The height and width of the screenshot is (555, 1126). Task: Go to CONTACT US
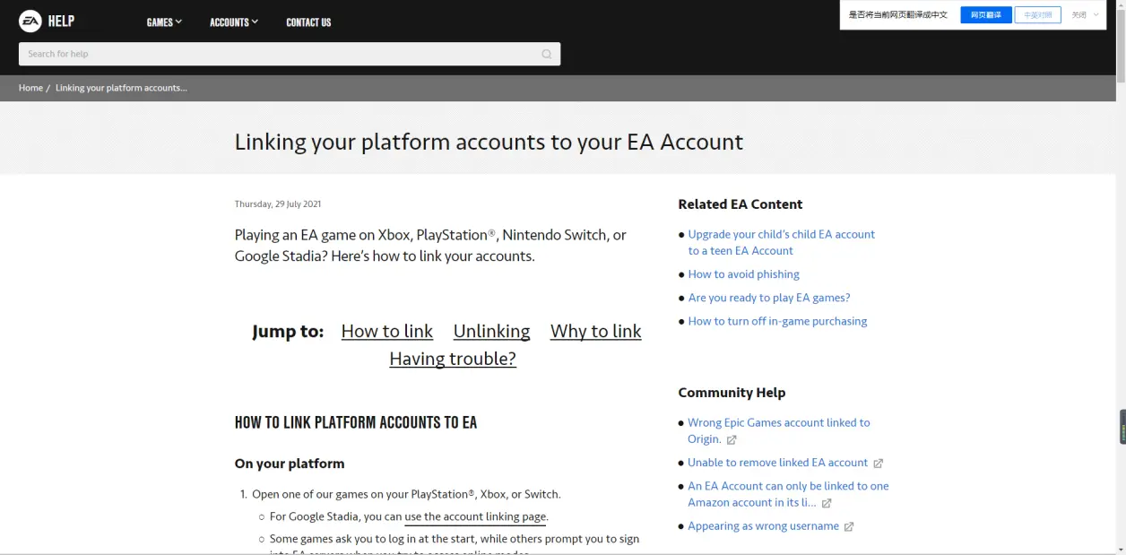point(308,22)
